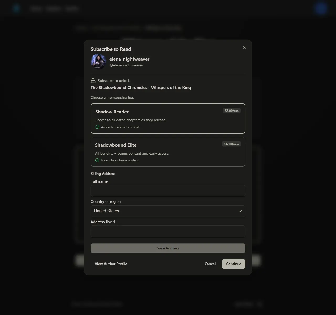The height and width of the screenshot is (315, 336).
Task: Click the lock icon next to unlock text
Action: coord(93,80)
